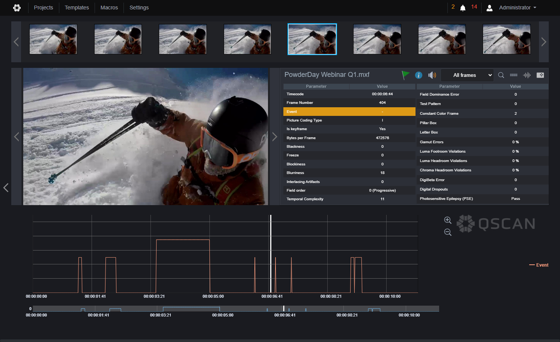Click the green flag icon
Image resolution: width=560 pixels, height=342 pixels.
[x=405, y=75]
